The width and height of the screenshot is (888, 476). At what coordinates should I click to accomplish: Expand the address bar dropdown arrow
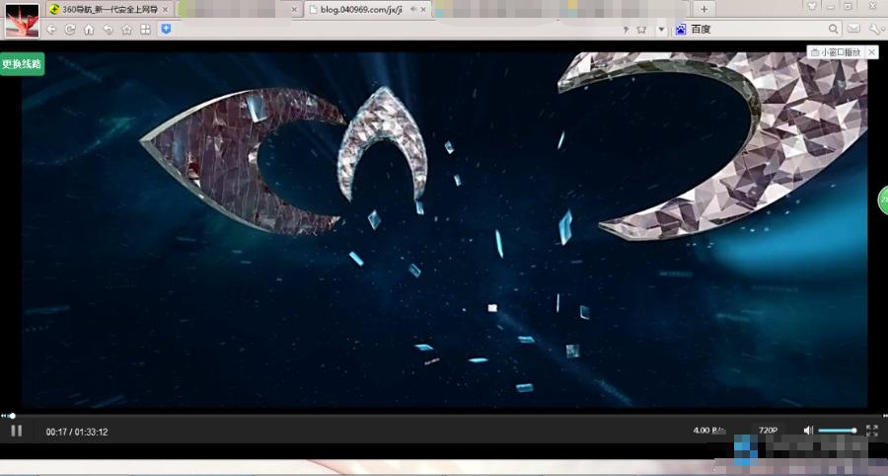click(x=661, y=30)
